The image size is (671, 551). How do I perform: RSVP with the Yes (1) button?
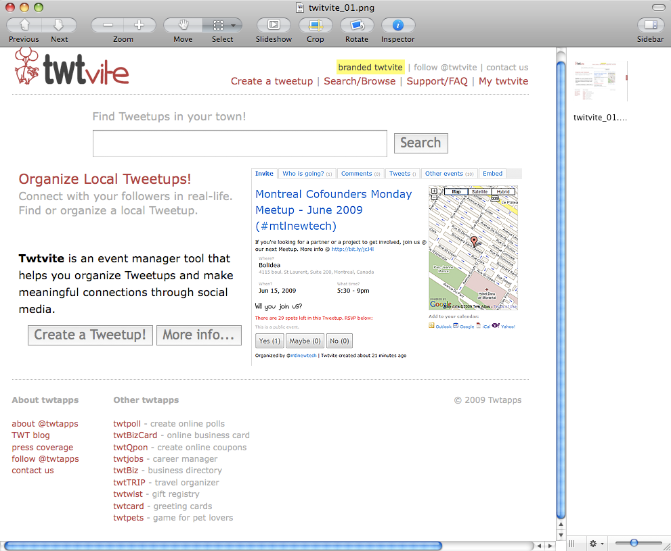pyautogui.click(x=269, y=341)
